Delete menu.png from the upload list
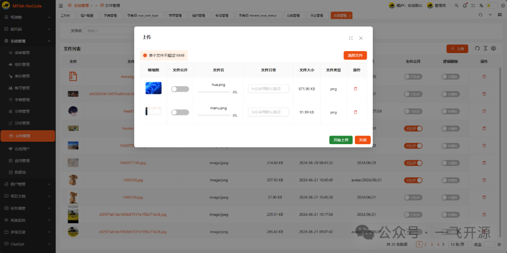 pos(355,112)
